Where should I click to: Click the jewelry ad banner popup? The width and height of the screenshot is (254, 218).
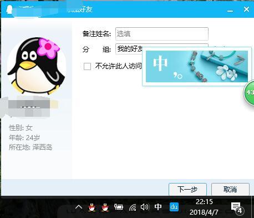coord(197,66)
